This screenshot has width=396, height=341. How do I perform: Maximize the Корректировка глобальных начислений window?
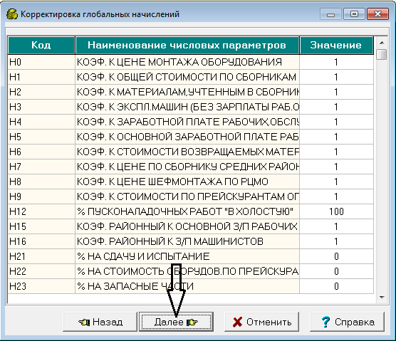click(x=354, y=14)
